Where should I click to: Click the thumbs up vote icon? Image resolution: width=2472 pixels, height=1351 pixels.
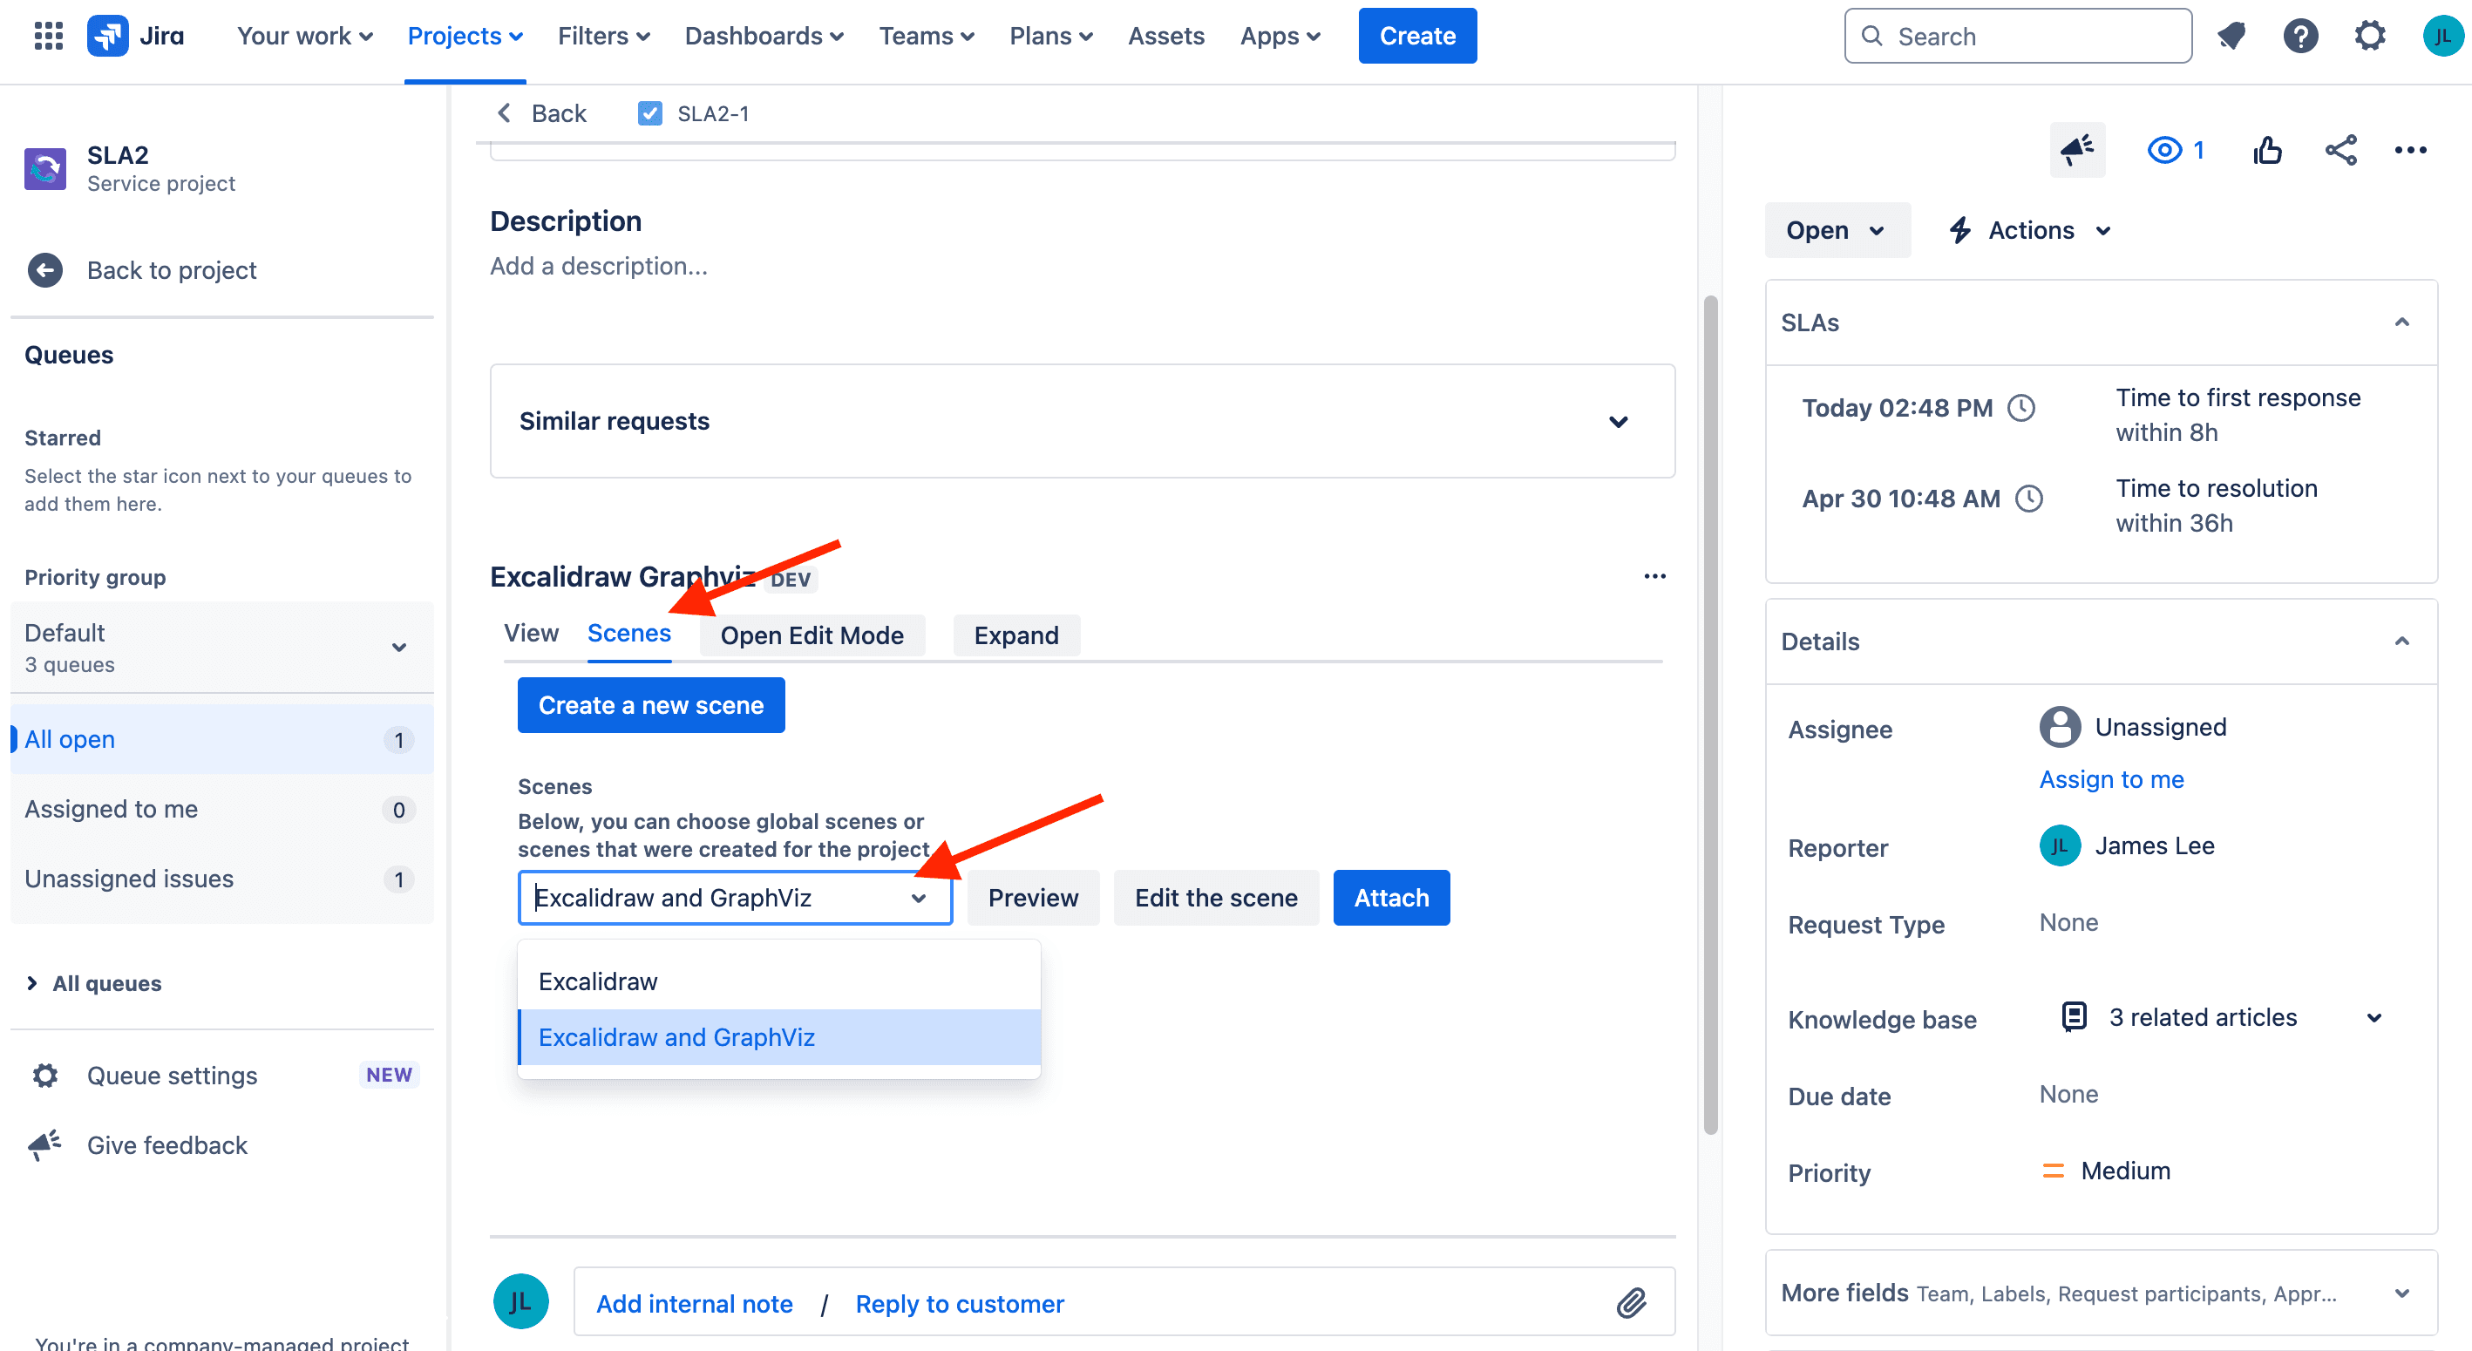tap(2268, 150)
